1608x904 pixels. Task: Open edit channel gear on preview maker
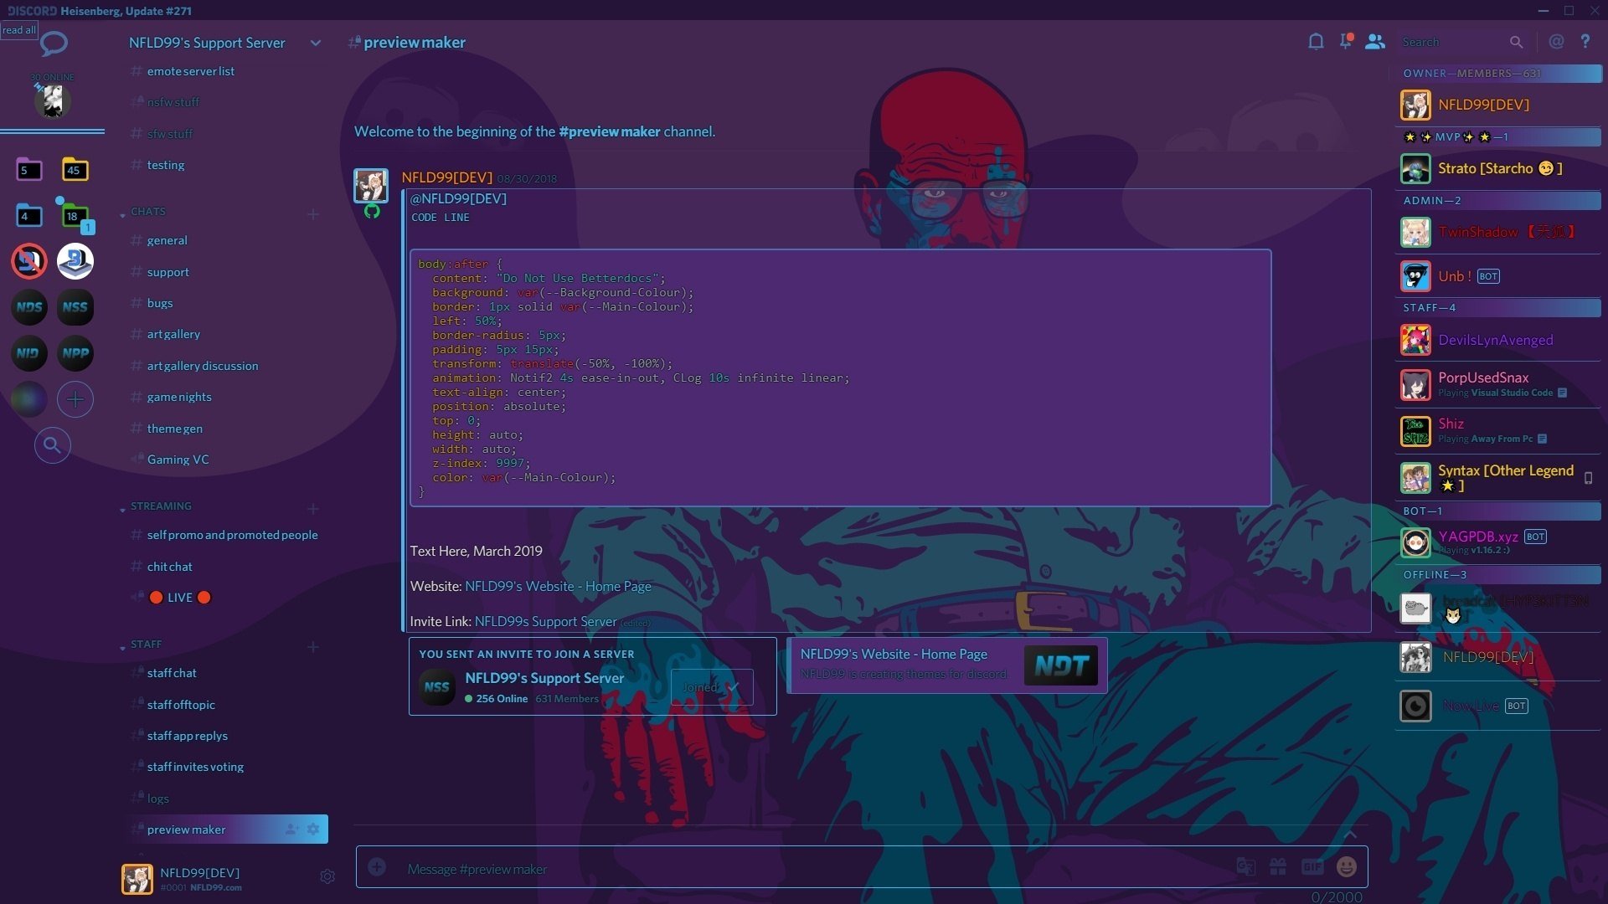(313, 830)
